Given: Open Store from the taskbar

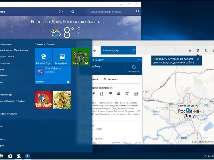Looking at the screenshot, I should click(x=10, y=156).
